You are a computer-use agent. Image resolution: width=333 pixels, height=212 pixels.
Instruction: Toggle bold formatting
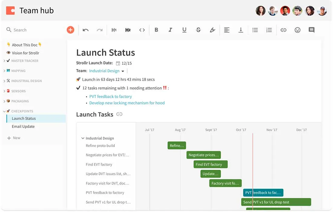pyautogui.click(x=156, y=30)
